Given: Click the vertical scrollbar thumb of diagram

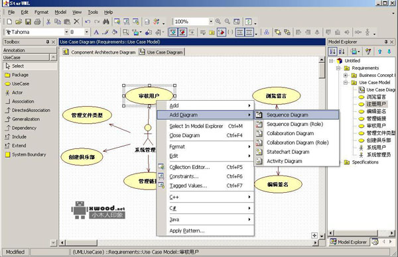Looking at the screenshot, I should click(x=322, y=70).
